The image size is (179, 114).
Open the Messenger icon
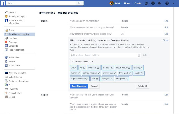click(x=153, y=3)
